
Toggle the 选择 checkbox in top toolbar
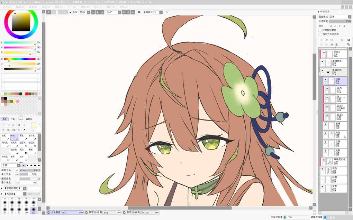point(71,12)
